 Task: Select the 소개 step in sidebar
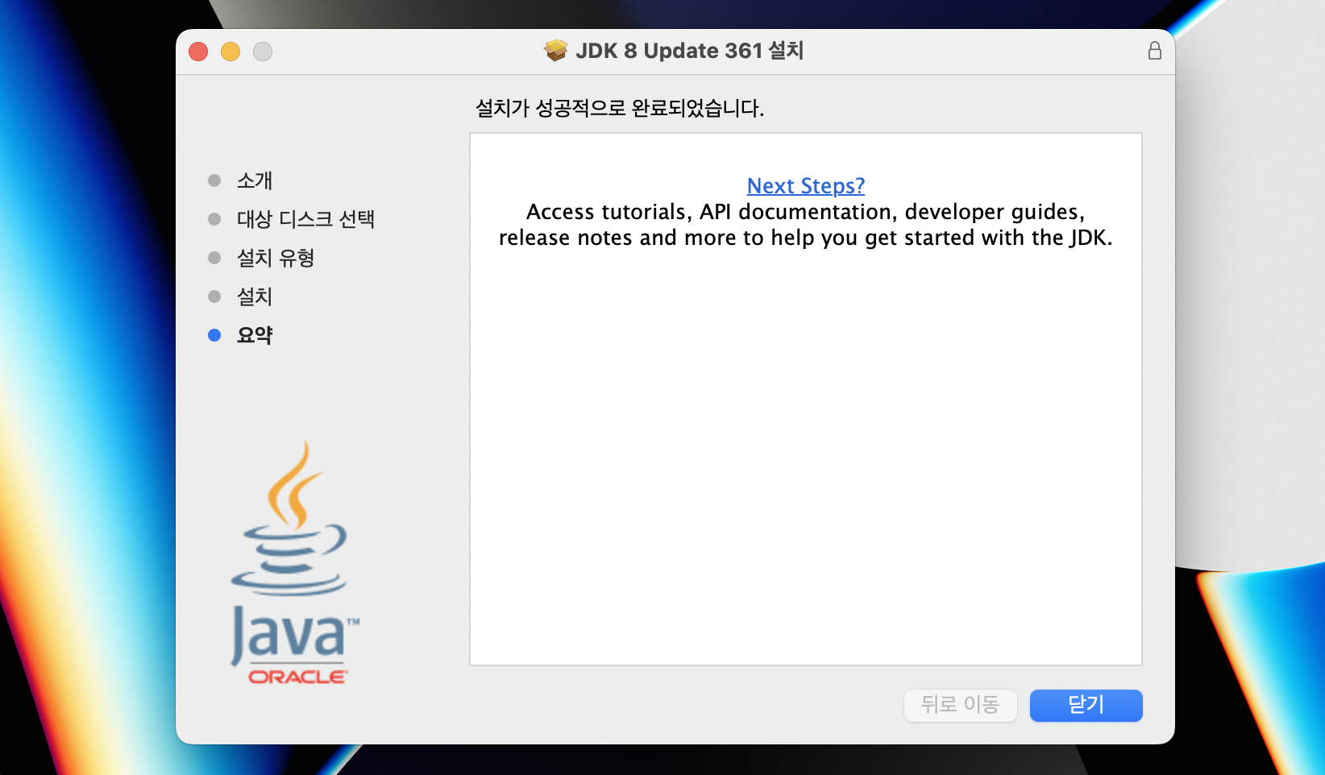click(255, 180)
